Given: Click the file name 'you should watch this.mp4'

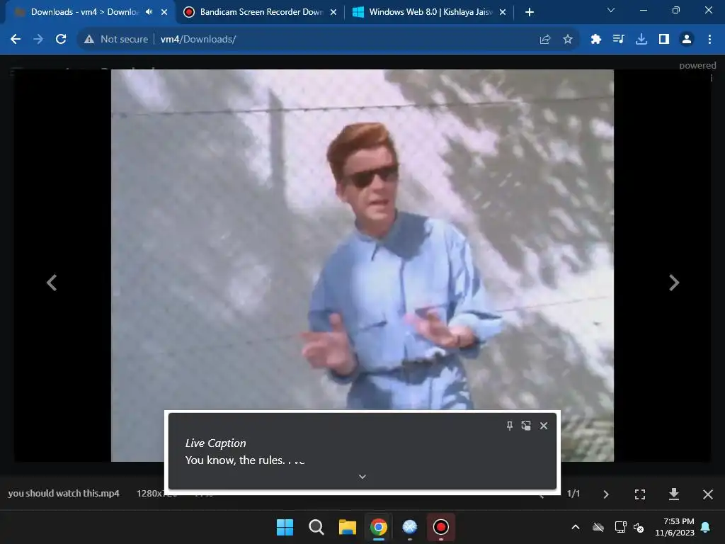Looking at the screenshot, I should tap(64, 494).
